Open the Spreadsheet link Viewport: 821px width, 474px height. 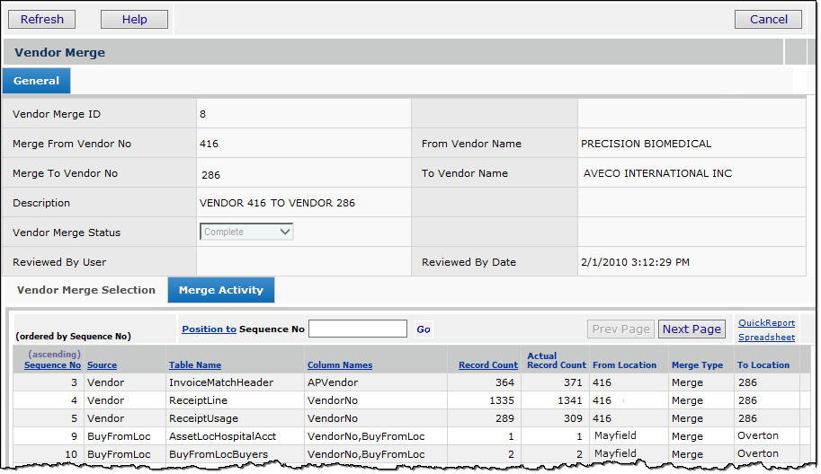pos(766,338)
